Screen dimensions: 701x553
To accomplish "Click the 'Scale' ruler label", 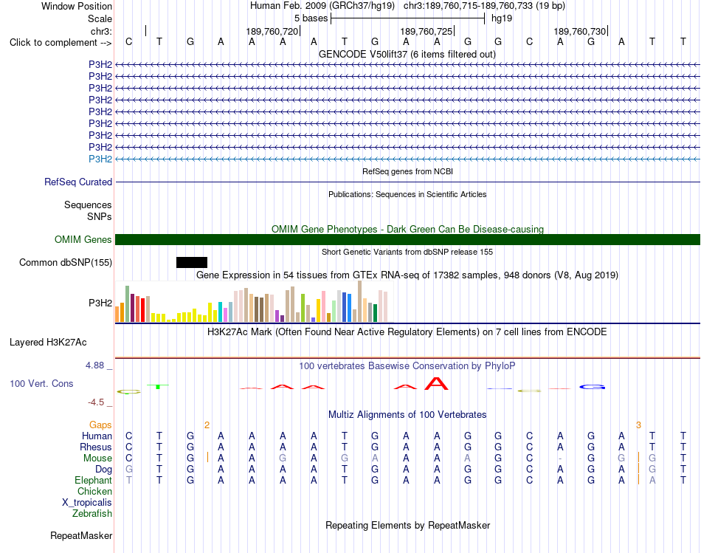I will pyautogui.click(x=100, y=18).
